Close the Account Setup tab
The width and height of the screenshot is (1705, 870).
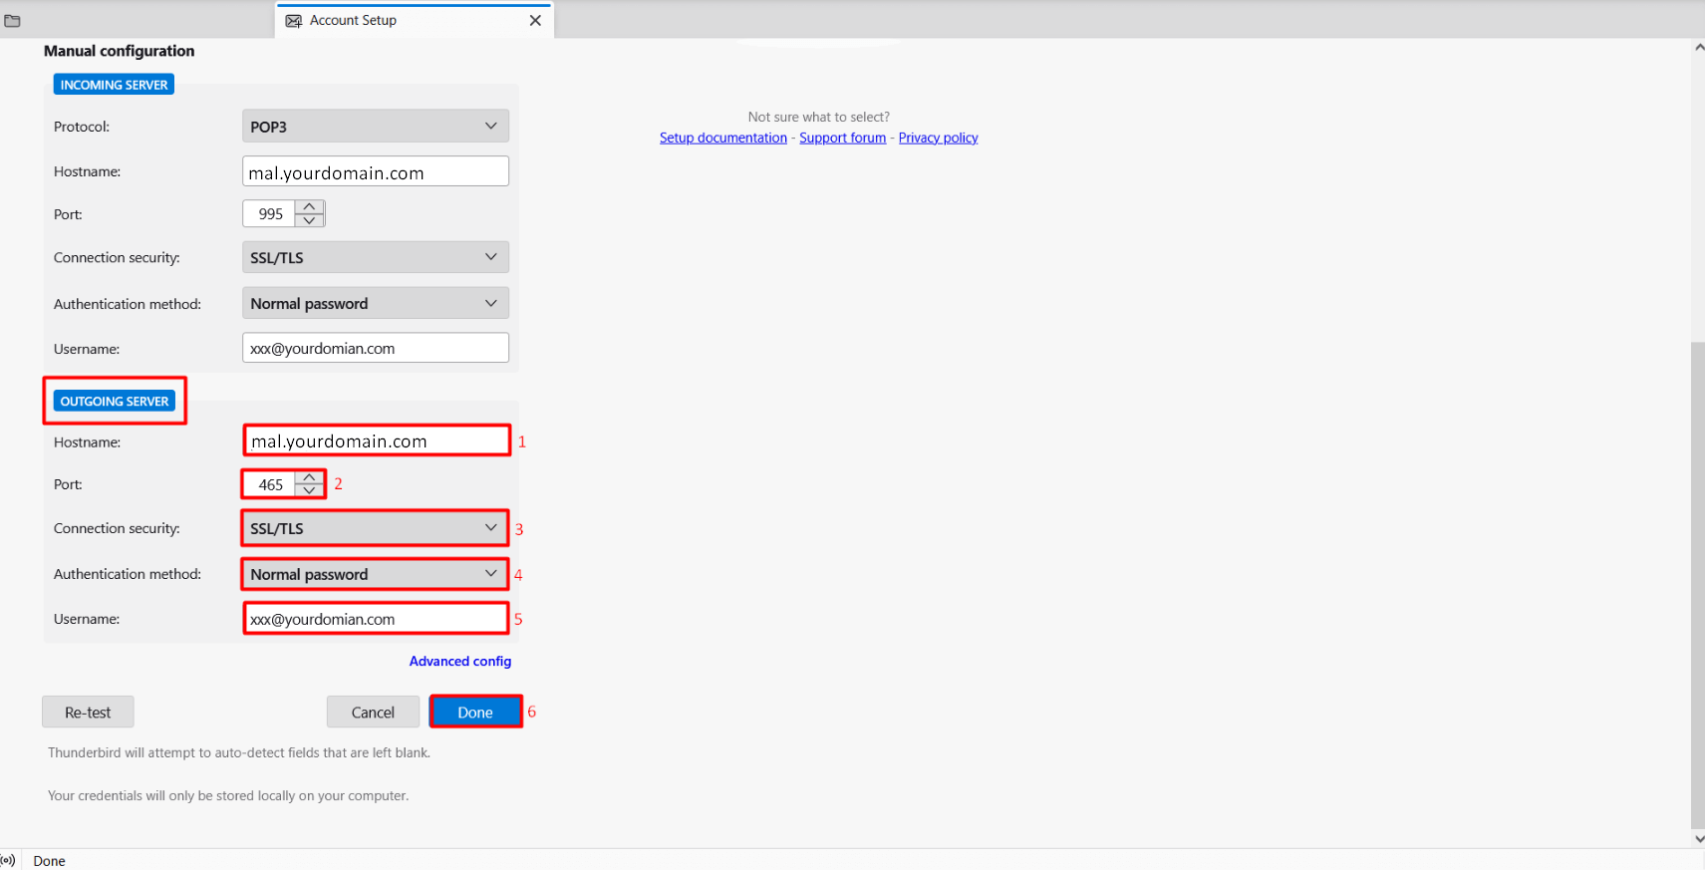tap(535, 20)
